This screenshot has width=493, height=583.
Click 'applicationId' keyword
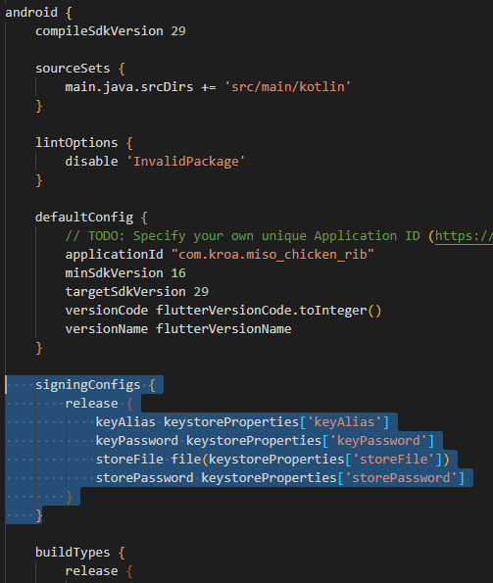114,255
